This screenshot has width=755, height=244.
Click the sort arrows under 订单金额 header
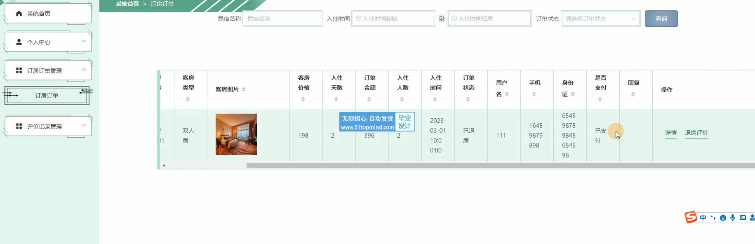click(369, 99)
